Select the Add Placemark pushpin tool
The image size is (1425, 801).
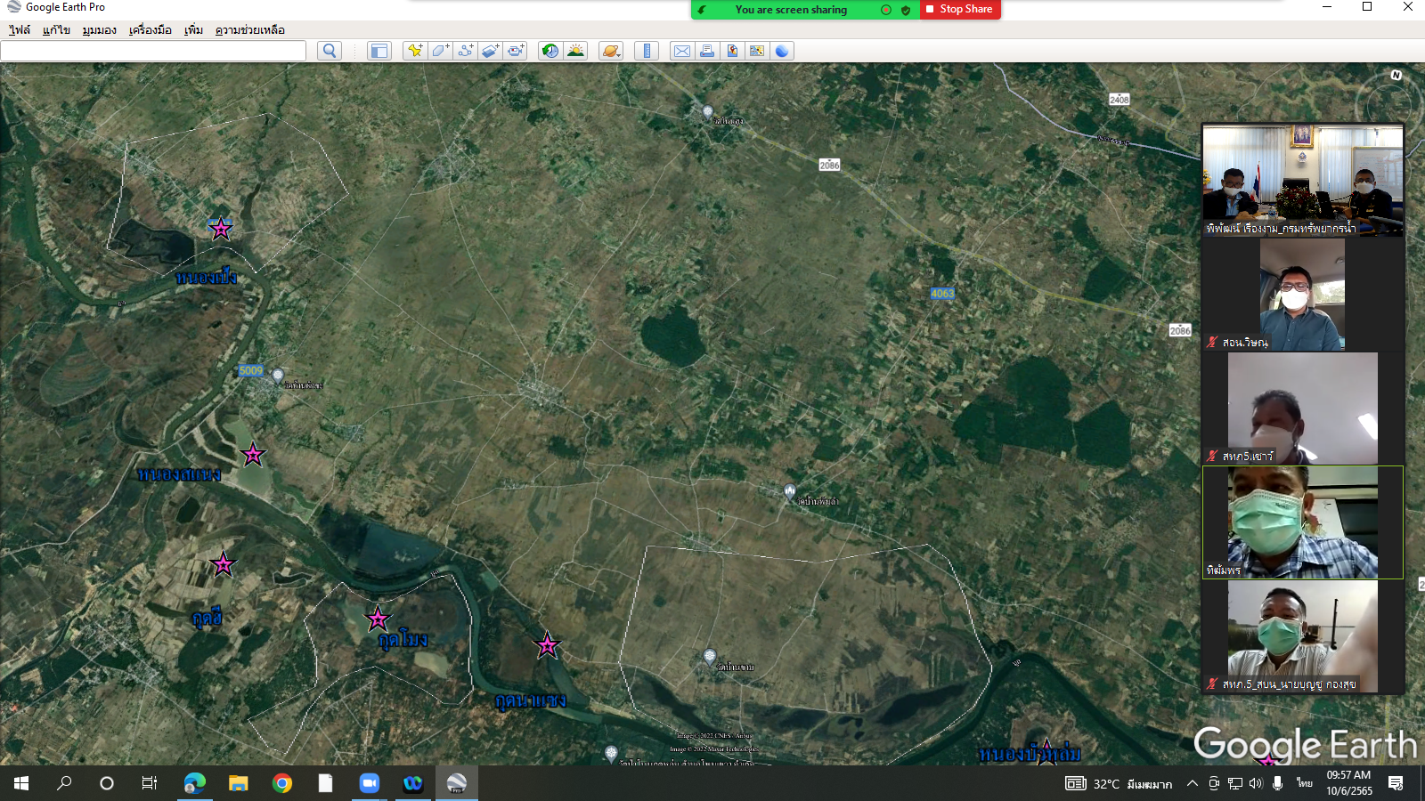click(414, 51)
